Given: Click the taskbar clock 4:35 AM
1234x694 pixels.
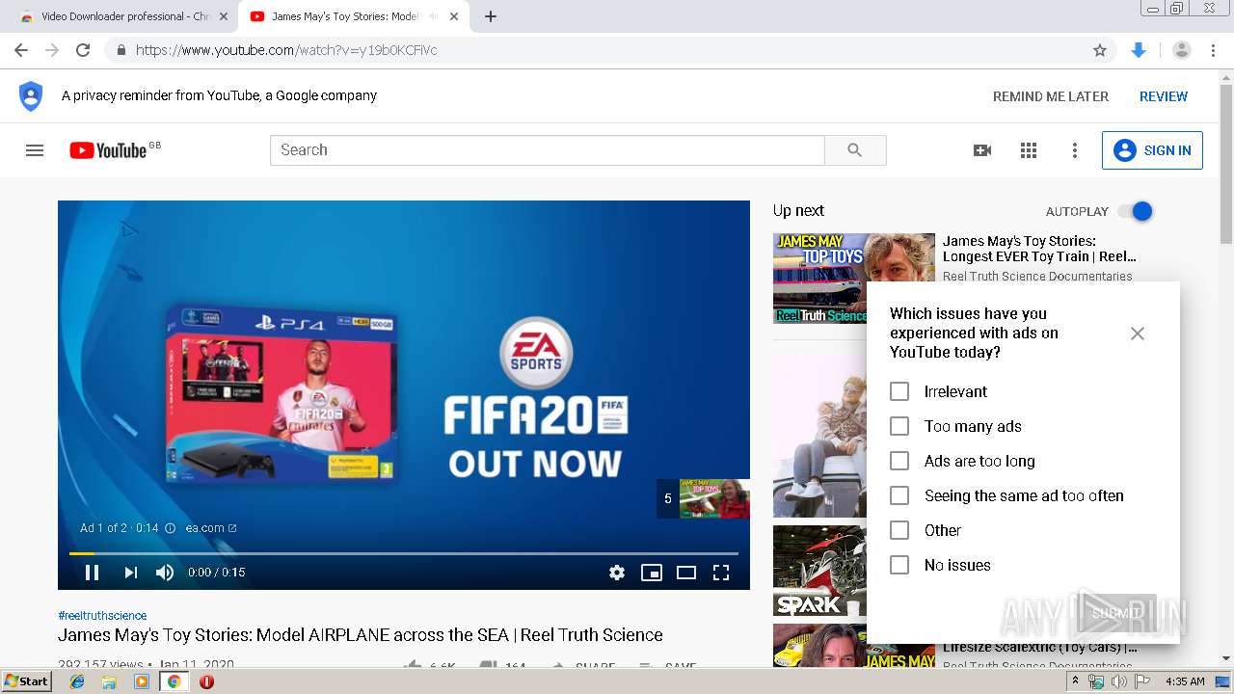Looking at the screenshot, I should pos(1185,681).
